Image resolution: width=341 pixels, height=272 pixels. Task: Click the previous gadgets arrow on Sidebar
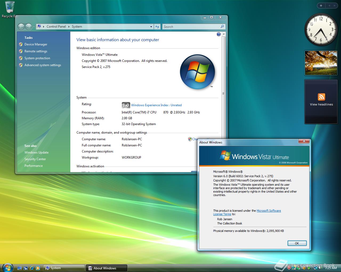tap(329, 6)
